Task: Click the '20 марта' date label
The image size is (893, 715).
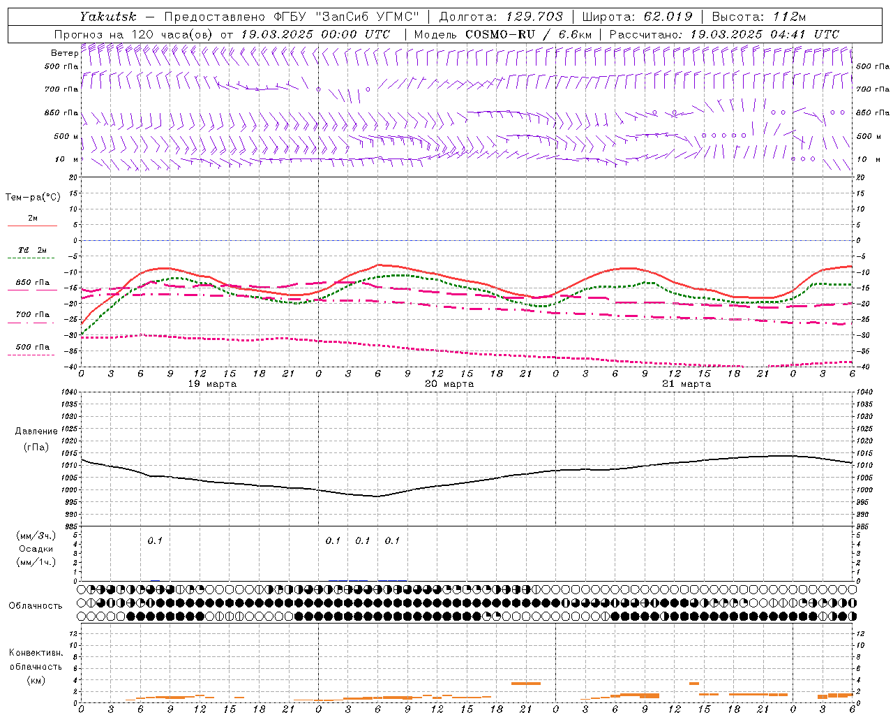Action: (x=449, y=384)
